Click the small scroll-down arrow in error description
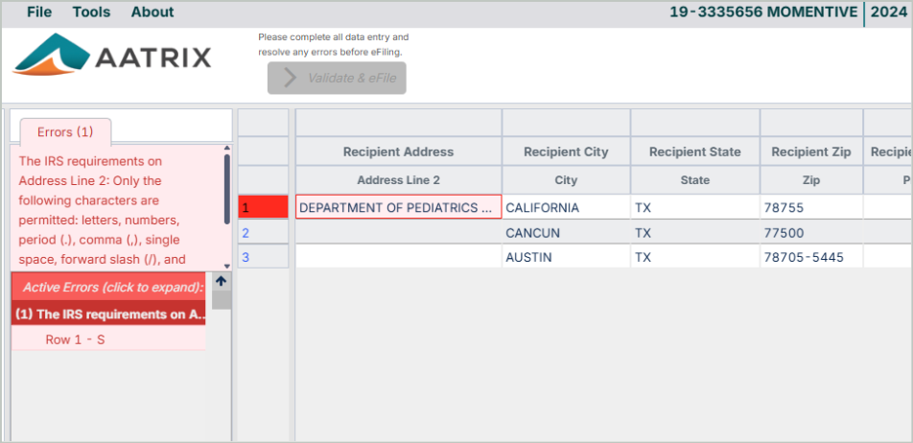 [x=227, y=266]
